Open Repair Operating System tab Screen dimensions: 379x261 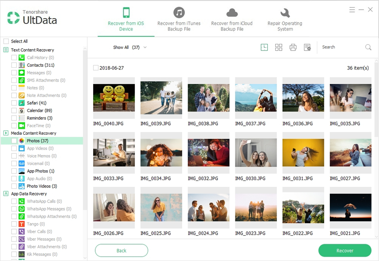(285, 19)
